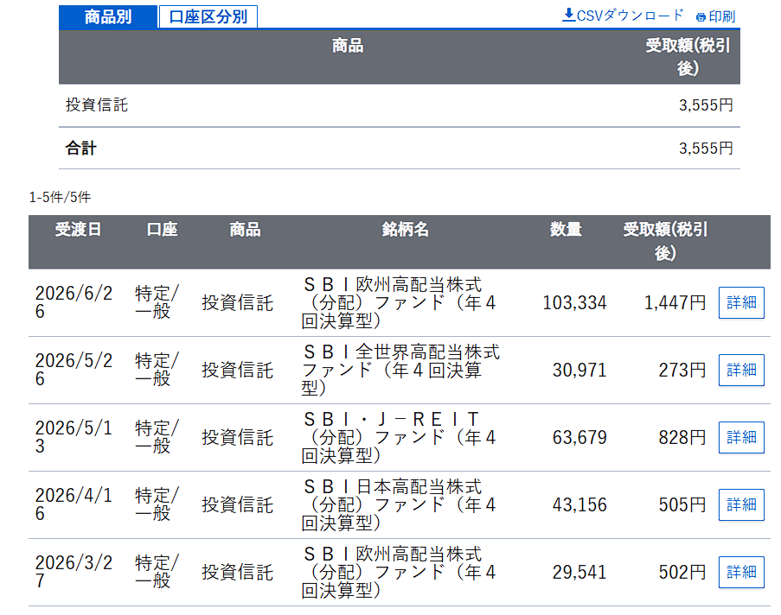Select fund name ＳＢＩ・Ｊ－ＲＥＩＴ（分配）ファンド
The width and height of the screenshot is (781, 615).
coord(399,437)
